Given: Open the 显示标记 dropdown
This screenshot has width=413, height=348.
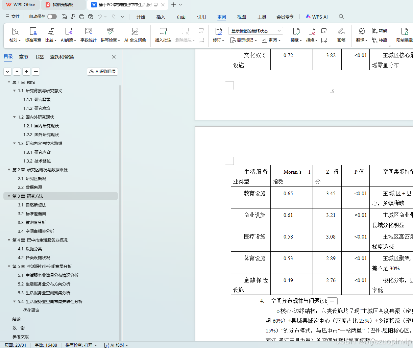Looking at the screenshot, I should (244, 40).
